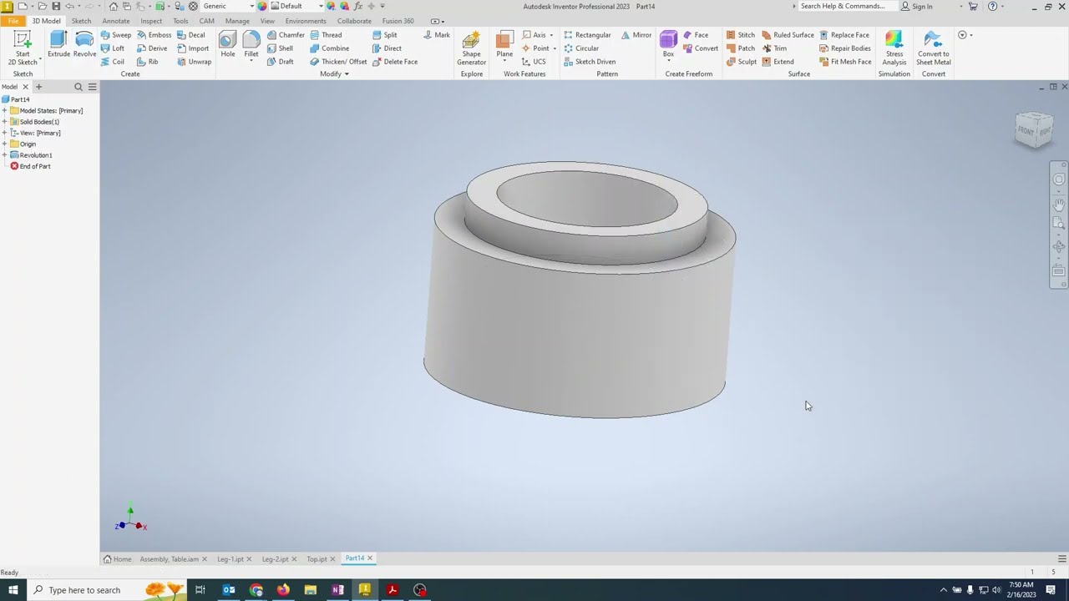Expand the Origin folder node

click(x=4, y=144)
